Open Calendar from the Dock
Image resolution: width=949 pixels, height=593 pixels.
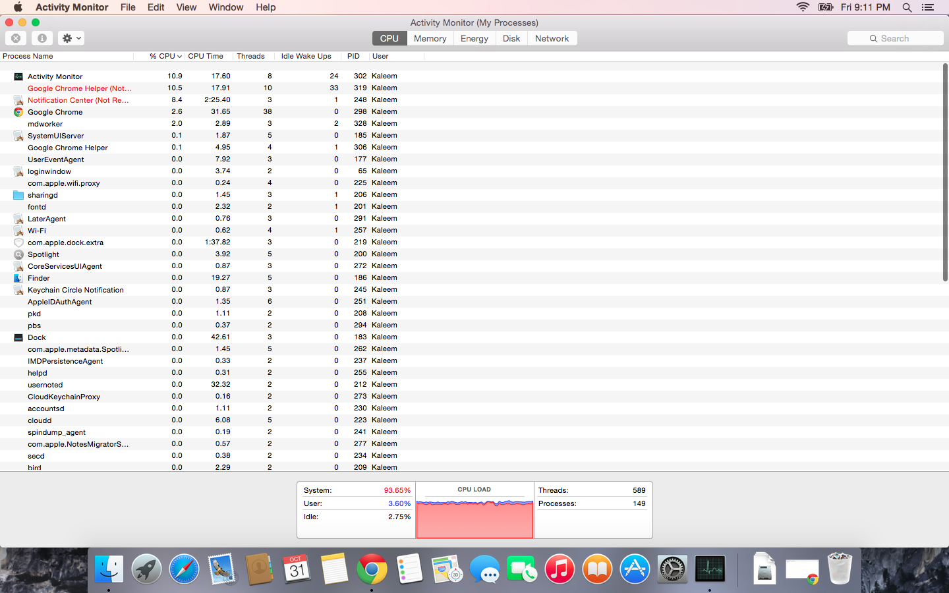[x=297, y=569]
